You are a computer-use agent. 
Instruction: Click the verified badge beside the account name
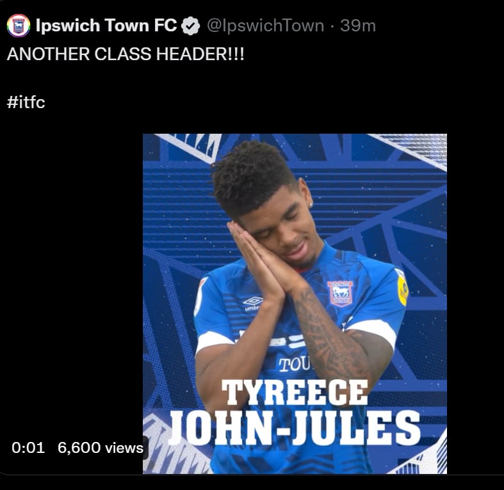pos(190,26)
